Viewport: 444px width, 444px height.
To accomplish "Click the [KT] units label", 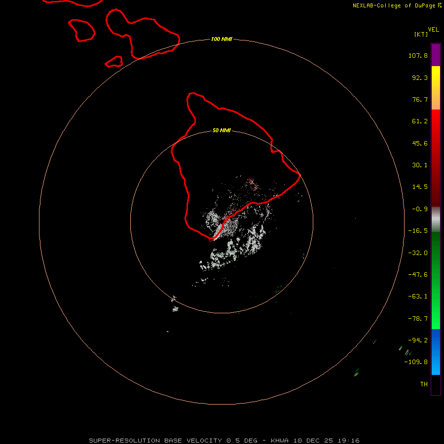I will 421,34.
